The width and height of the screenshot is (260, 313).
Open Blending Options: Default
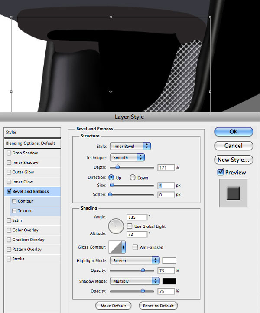coord(32,143)
